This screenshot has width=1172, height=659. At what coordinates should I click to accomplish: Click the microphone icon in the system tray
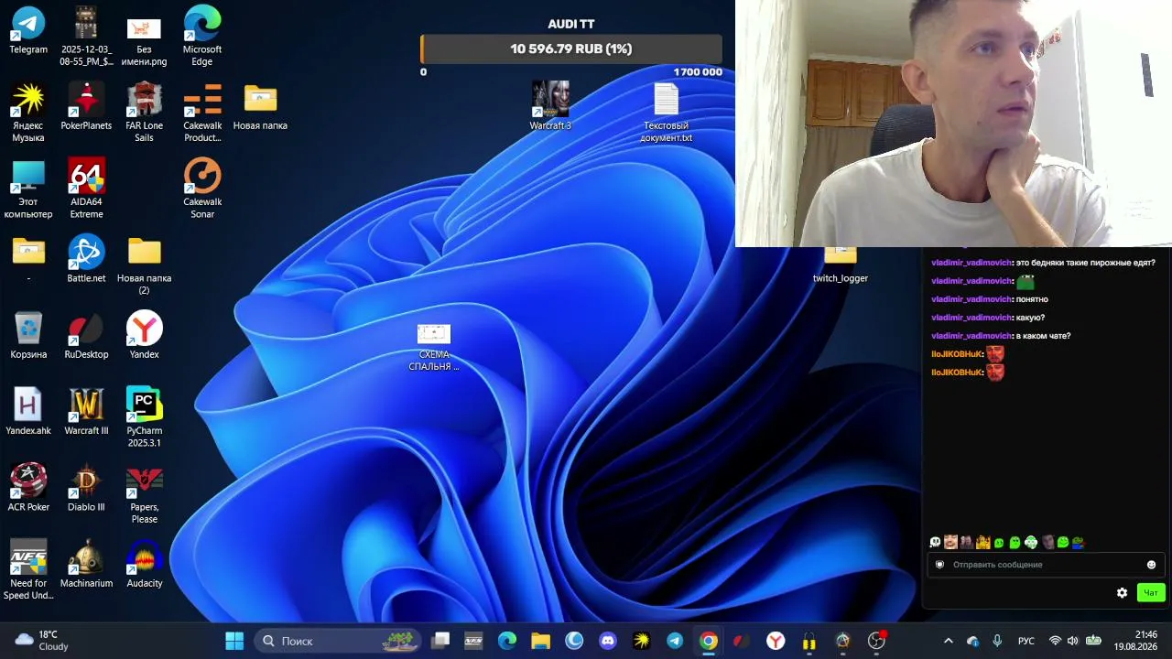[x=997, y=641]
